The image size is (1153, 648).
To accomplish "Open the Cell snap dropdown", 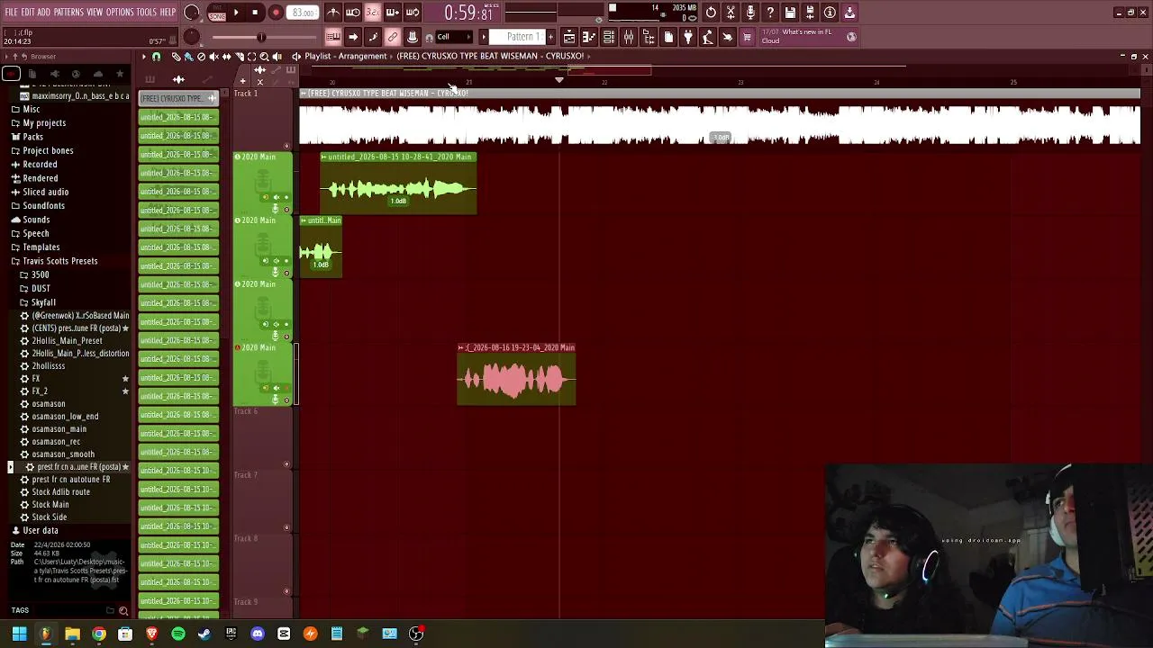I will 452,37.
